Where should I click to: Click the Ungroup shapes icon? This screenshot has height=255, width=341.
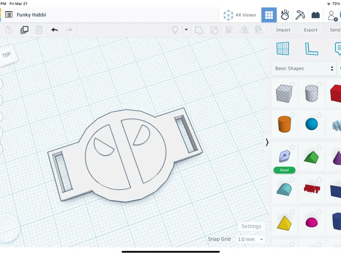point(214,30)
